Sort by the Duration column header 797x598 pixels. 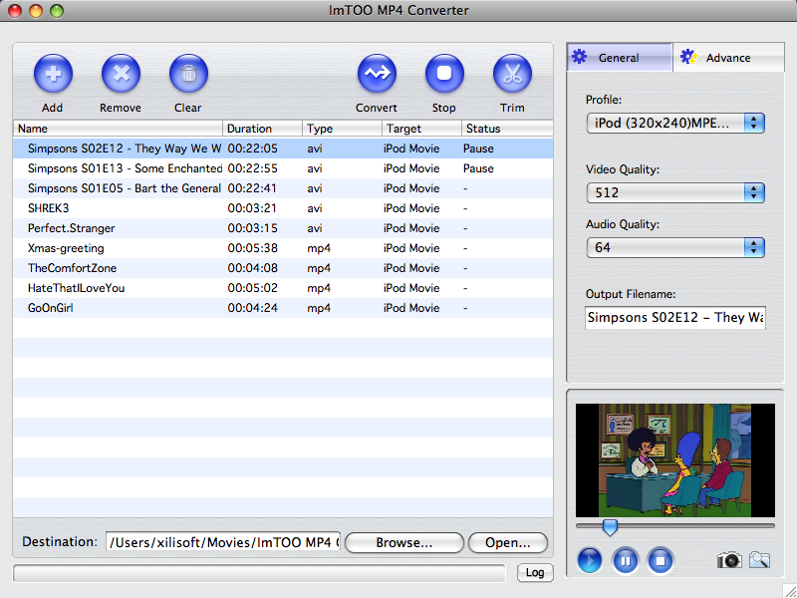(x=262, y=129)
